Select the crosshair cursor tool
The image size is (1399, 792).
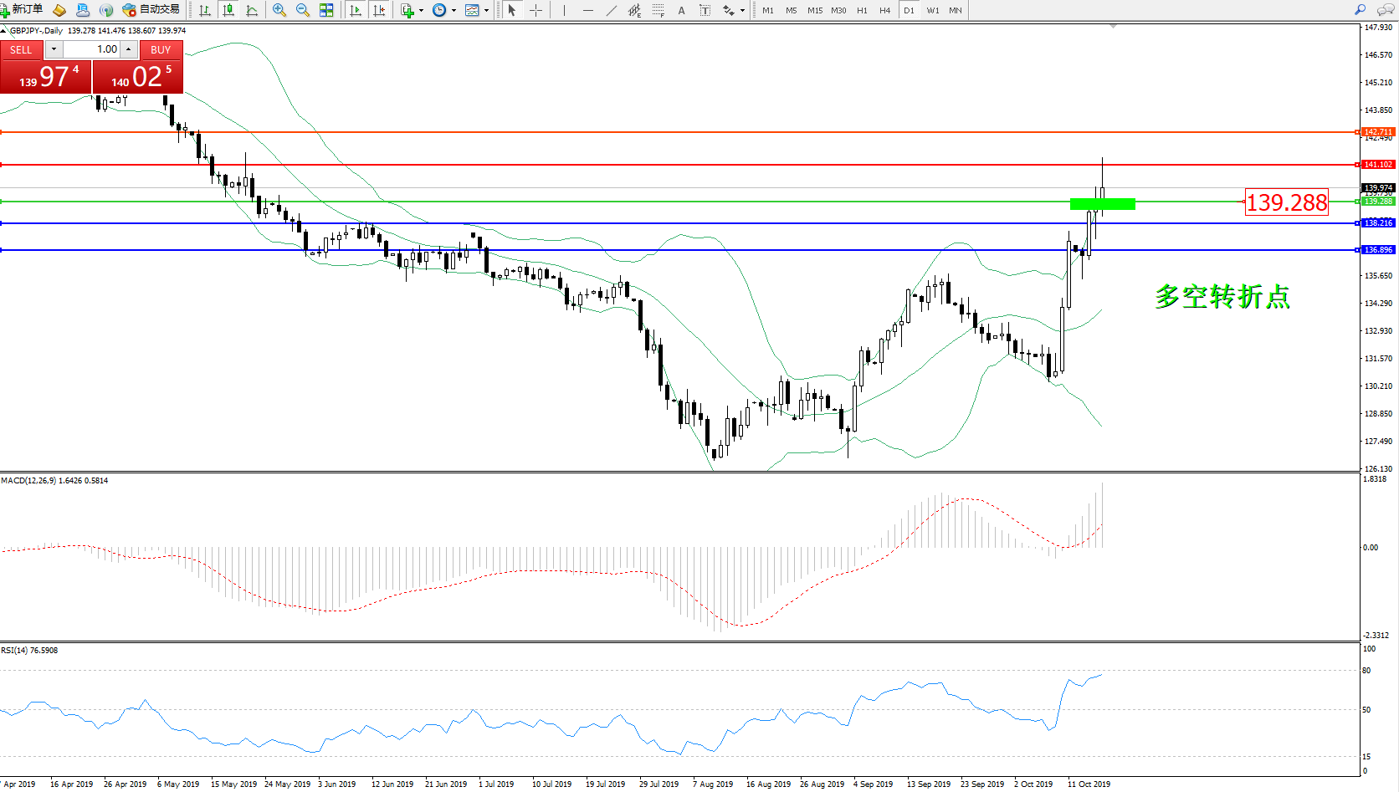(536, 10)
